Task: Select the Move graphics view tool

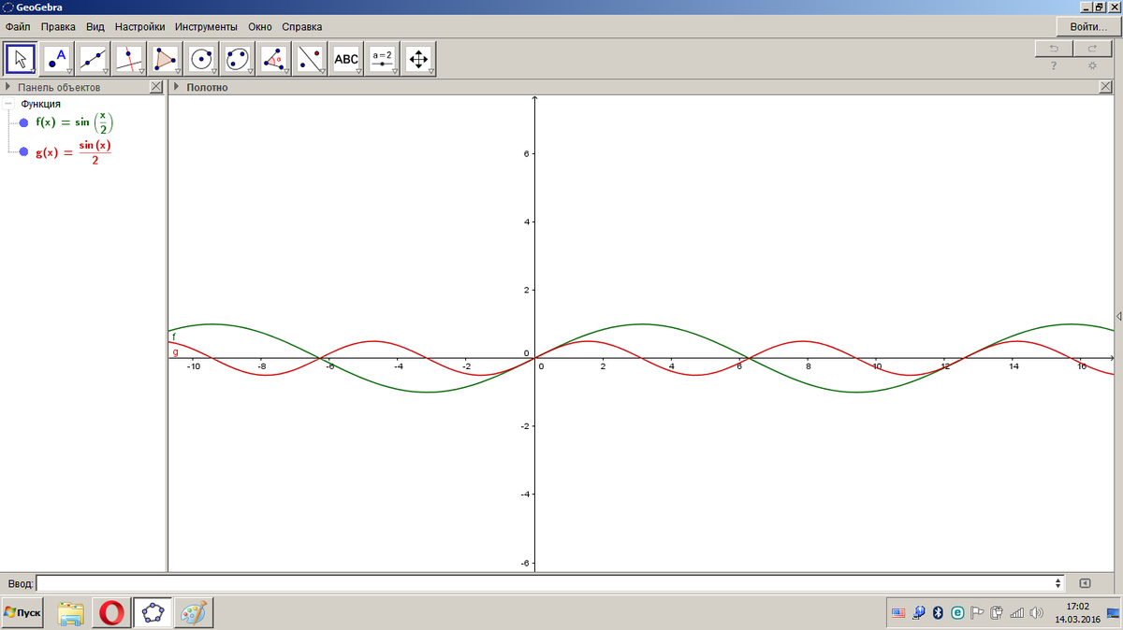Action: point(418,59)
